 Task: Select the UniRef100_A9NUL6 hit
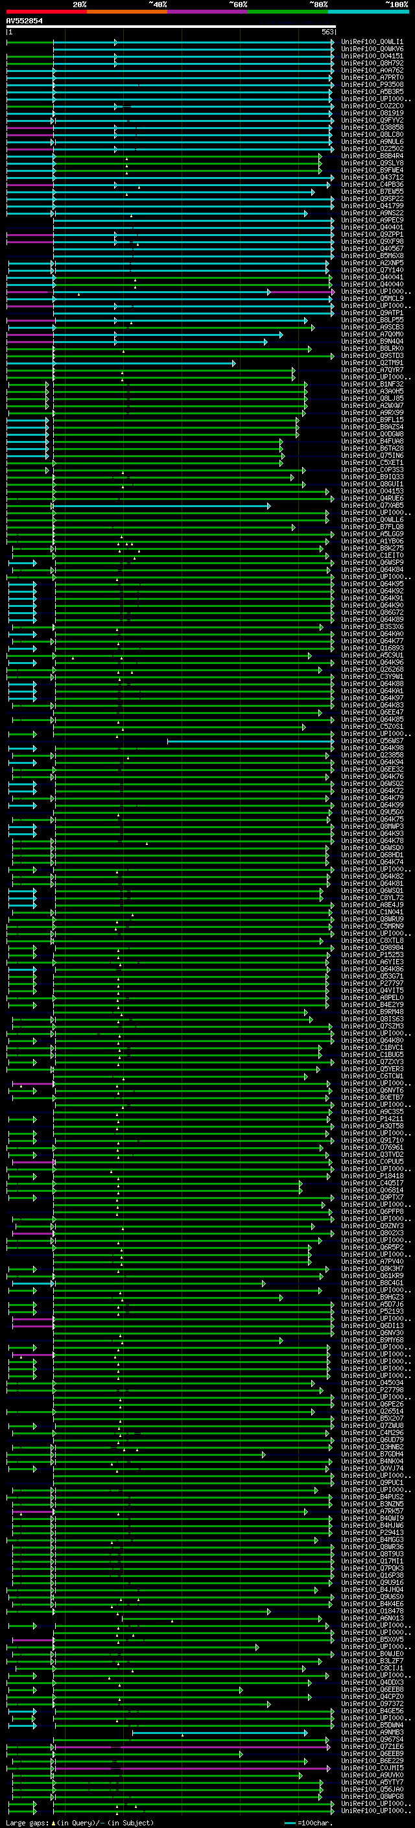[x=372, y=141]
